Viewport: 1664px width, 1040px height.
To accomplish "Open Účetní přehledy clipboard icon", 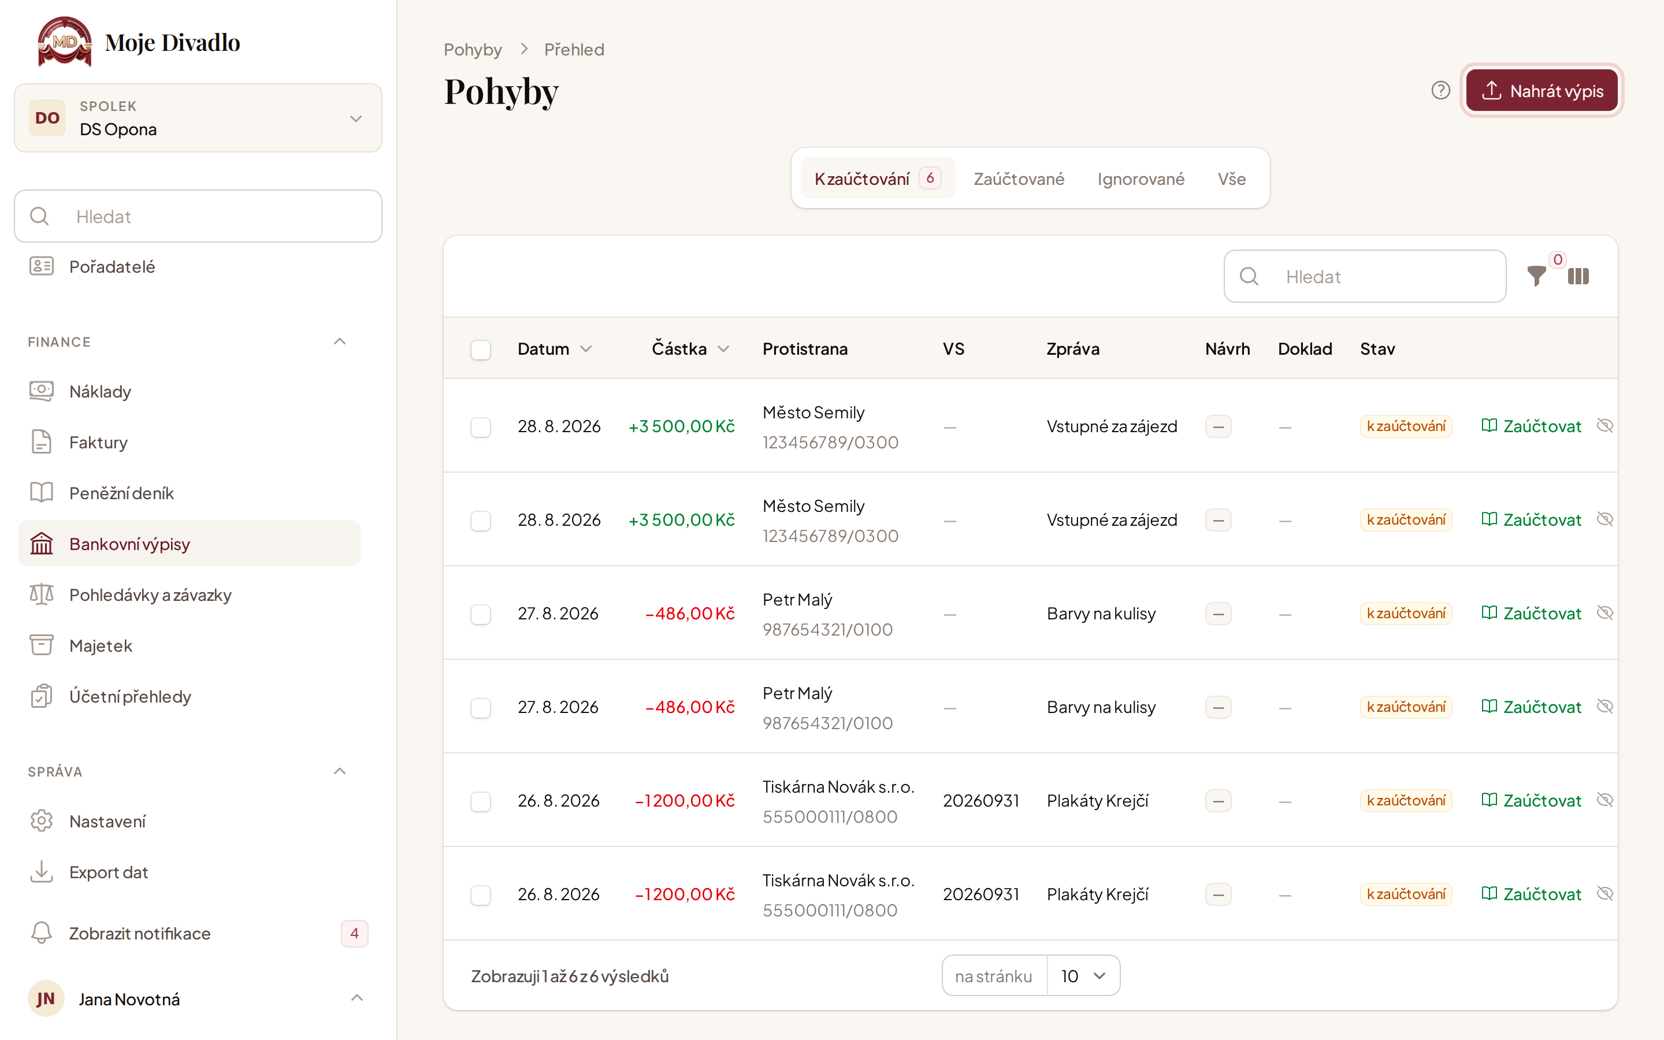I will click(41, 697).
